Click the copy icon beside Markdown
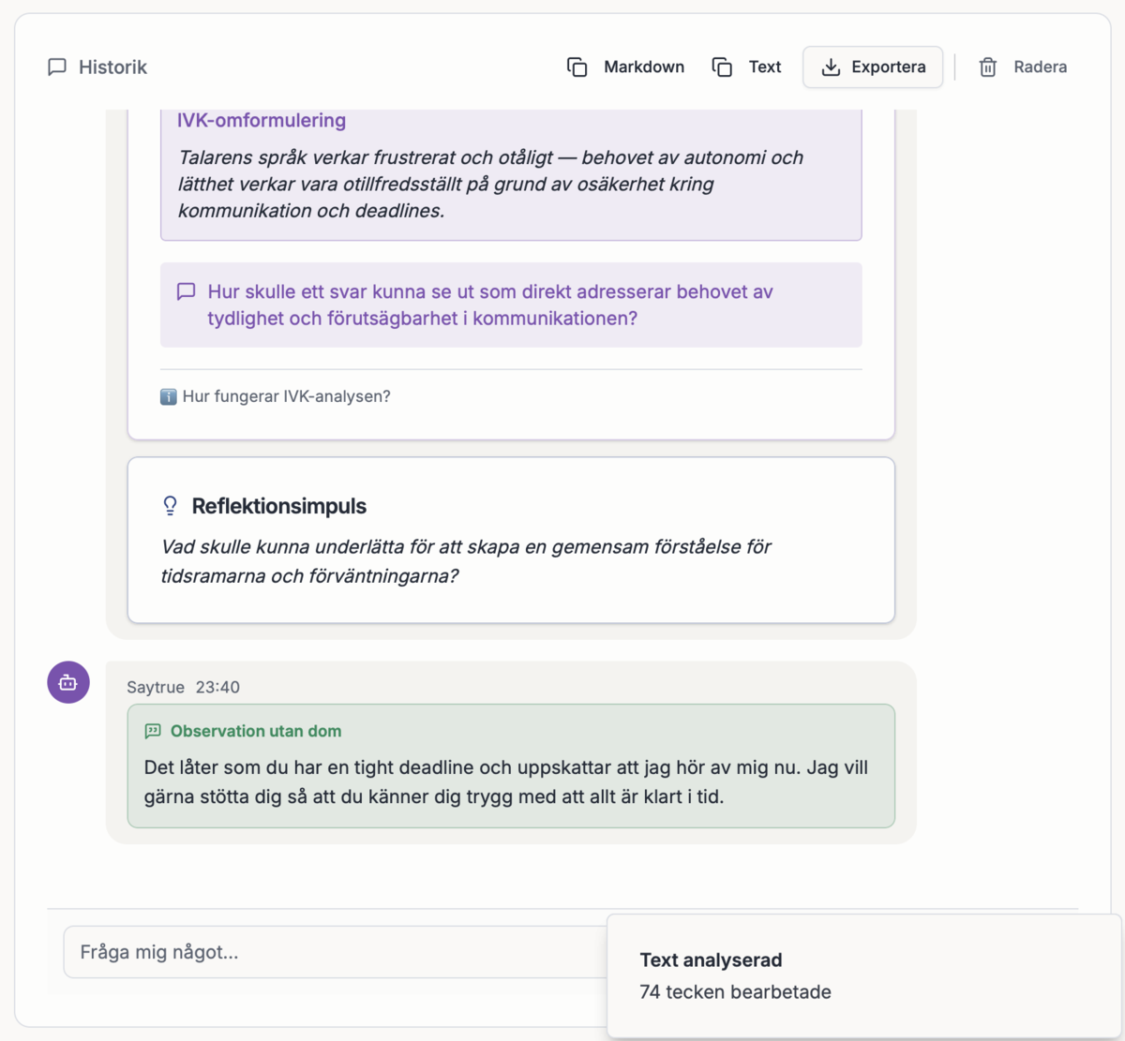The width and height of the screenshot is (1125, 1041). [577, 67]
